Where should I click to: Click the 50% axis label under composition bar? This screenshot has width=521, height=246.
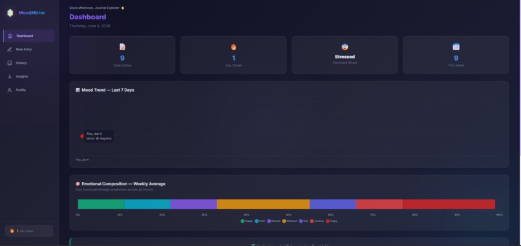click(x=288, y=215)
